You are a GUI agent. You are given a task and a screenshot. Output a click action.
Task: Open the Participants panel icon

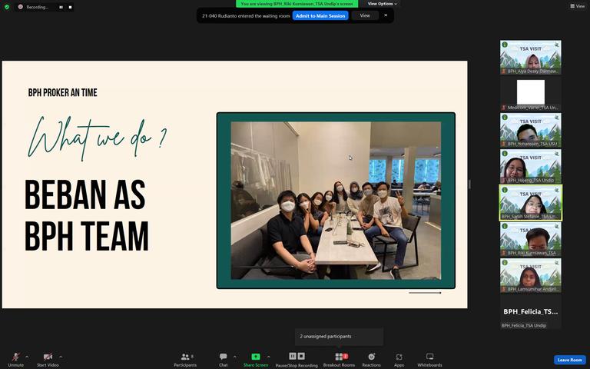185,357
